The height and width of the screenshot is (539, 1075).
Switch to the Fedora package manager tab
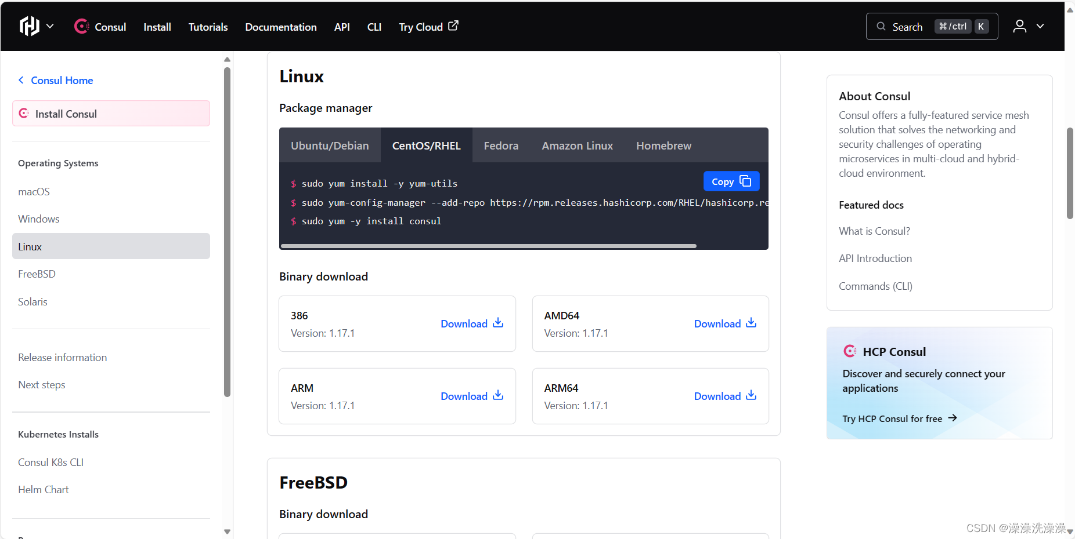[x=500, y=145]
